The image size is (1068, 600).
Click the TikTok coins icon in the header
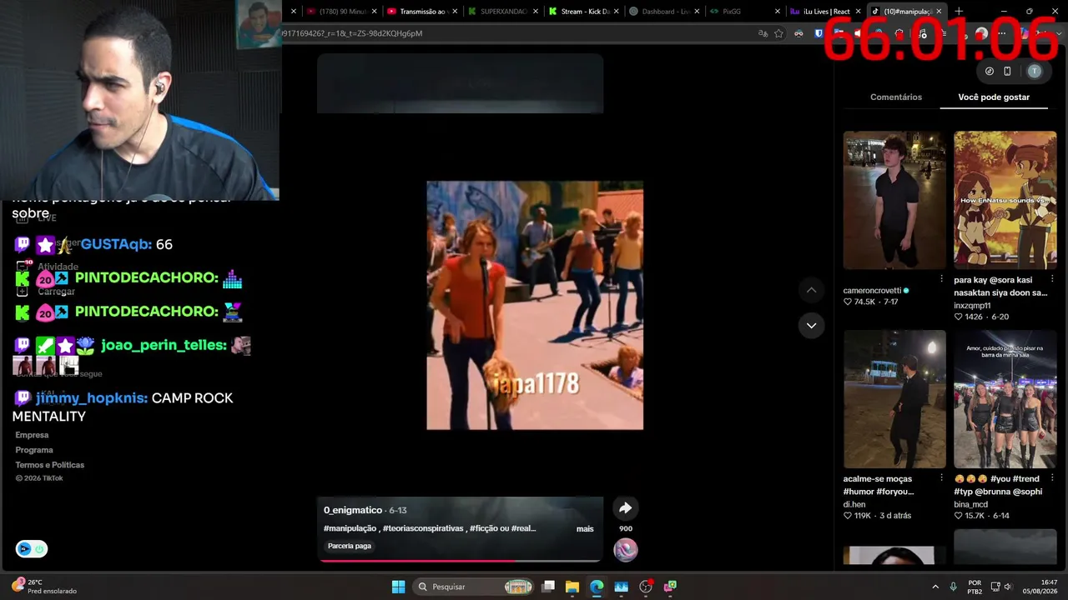pos(990,72)
